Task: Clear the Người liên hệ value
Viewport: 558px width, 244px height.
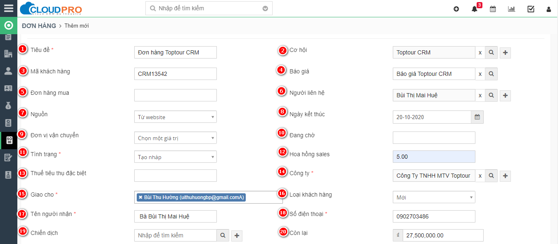Action: pyautogui.click(x=480, y=95)
